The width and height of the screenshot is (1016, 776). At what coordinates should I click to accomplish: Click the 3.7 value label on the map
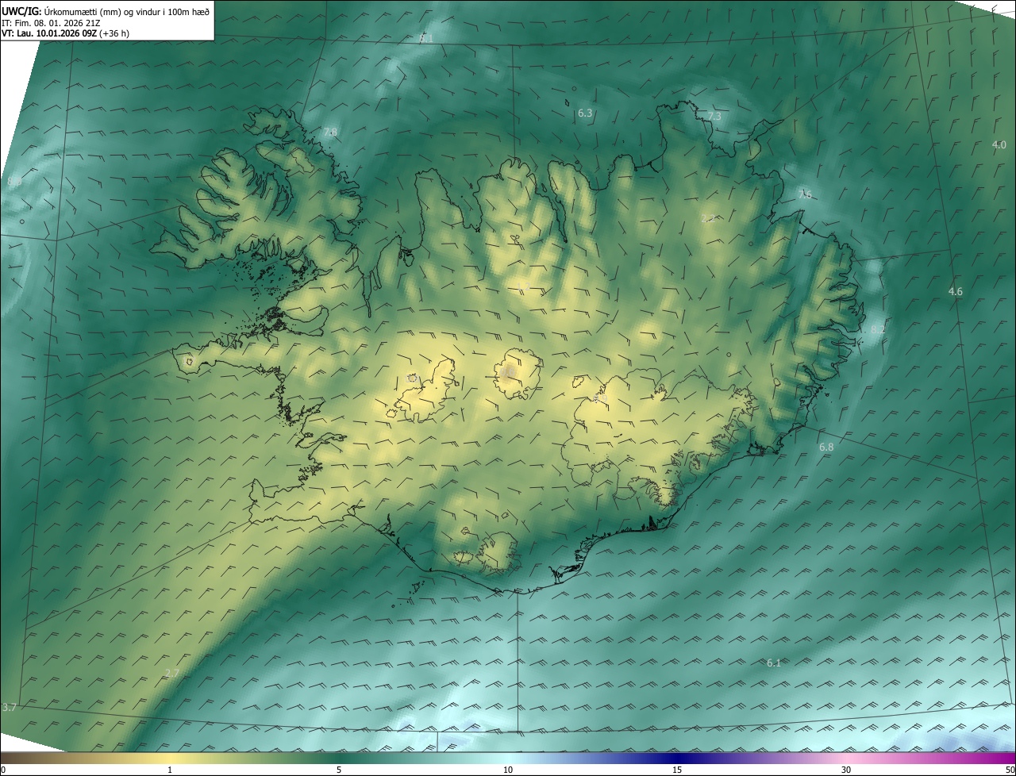(10, 707)
